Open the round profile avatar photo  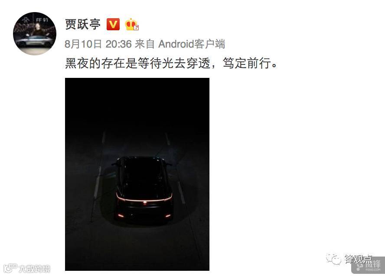tap(35, 34)
